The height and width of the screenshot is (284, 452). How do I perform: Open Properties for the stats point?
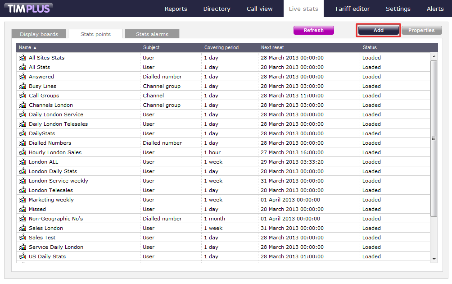click(421, 30)
